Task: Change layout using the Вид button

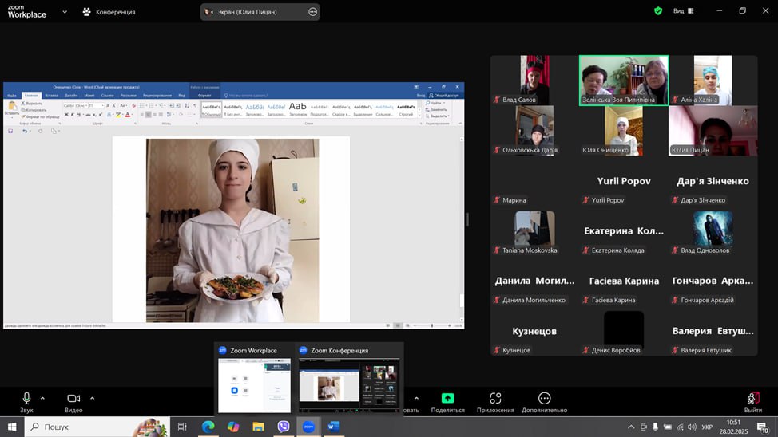Action: click(683, 11)
